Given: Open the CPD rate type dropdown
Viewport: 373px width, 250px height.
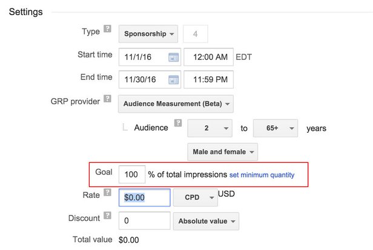Looking at the screenshot, I should point(196,198).
